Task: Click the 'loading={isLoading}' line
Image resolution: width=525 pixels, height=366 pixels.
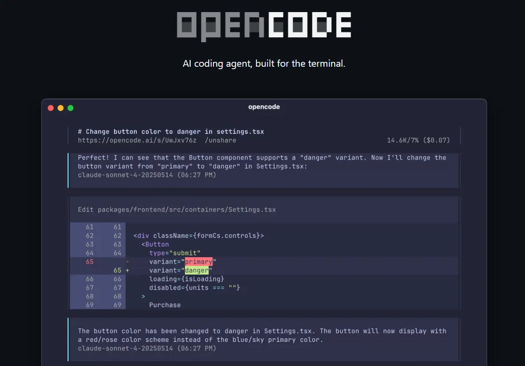Action: point(186,279)
